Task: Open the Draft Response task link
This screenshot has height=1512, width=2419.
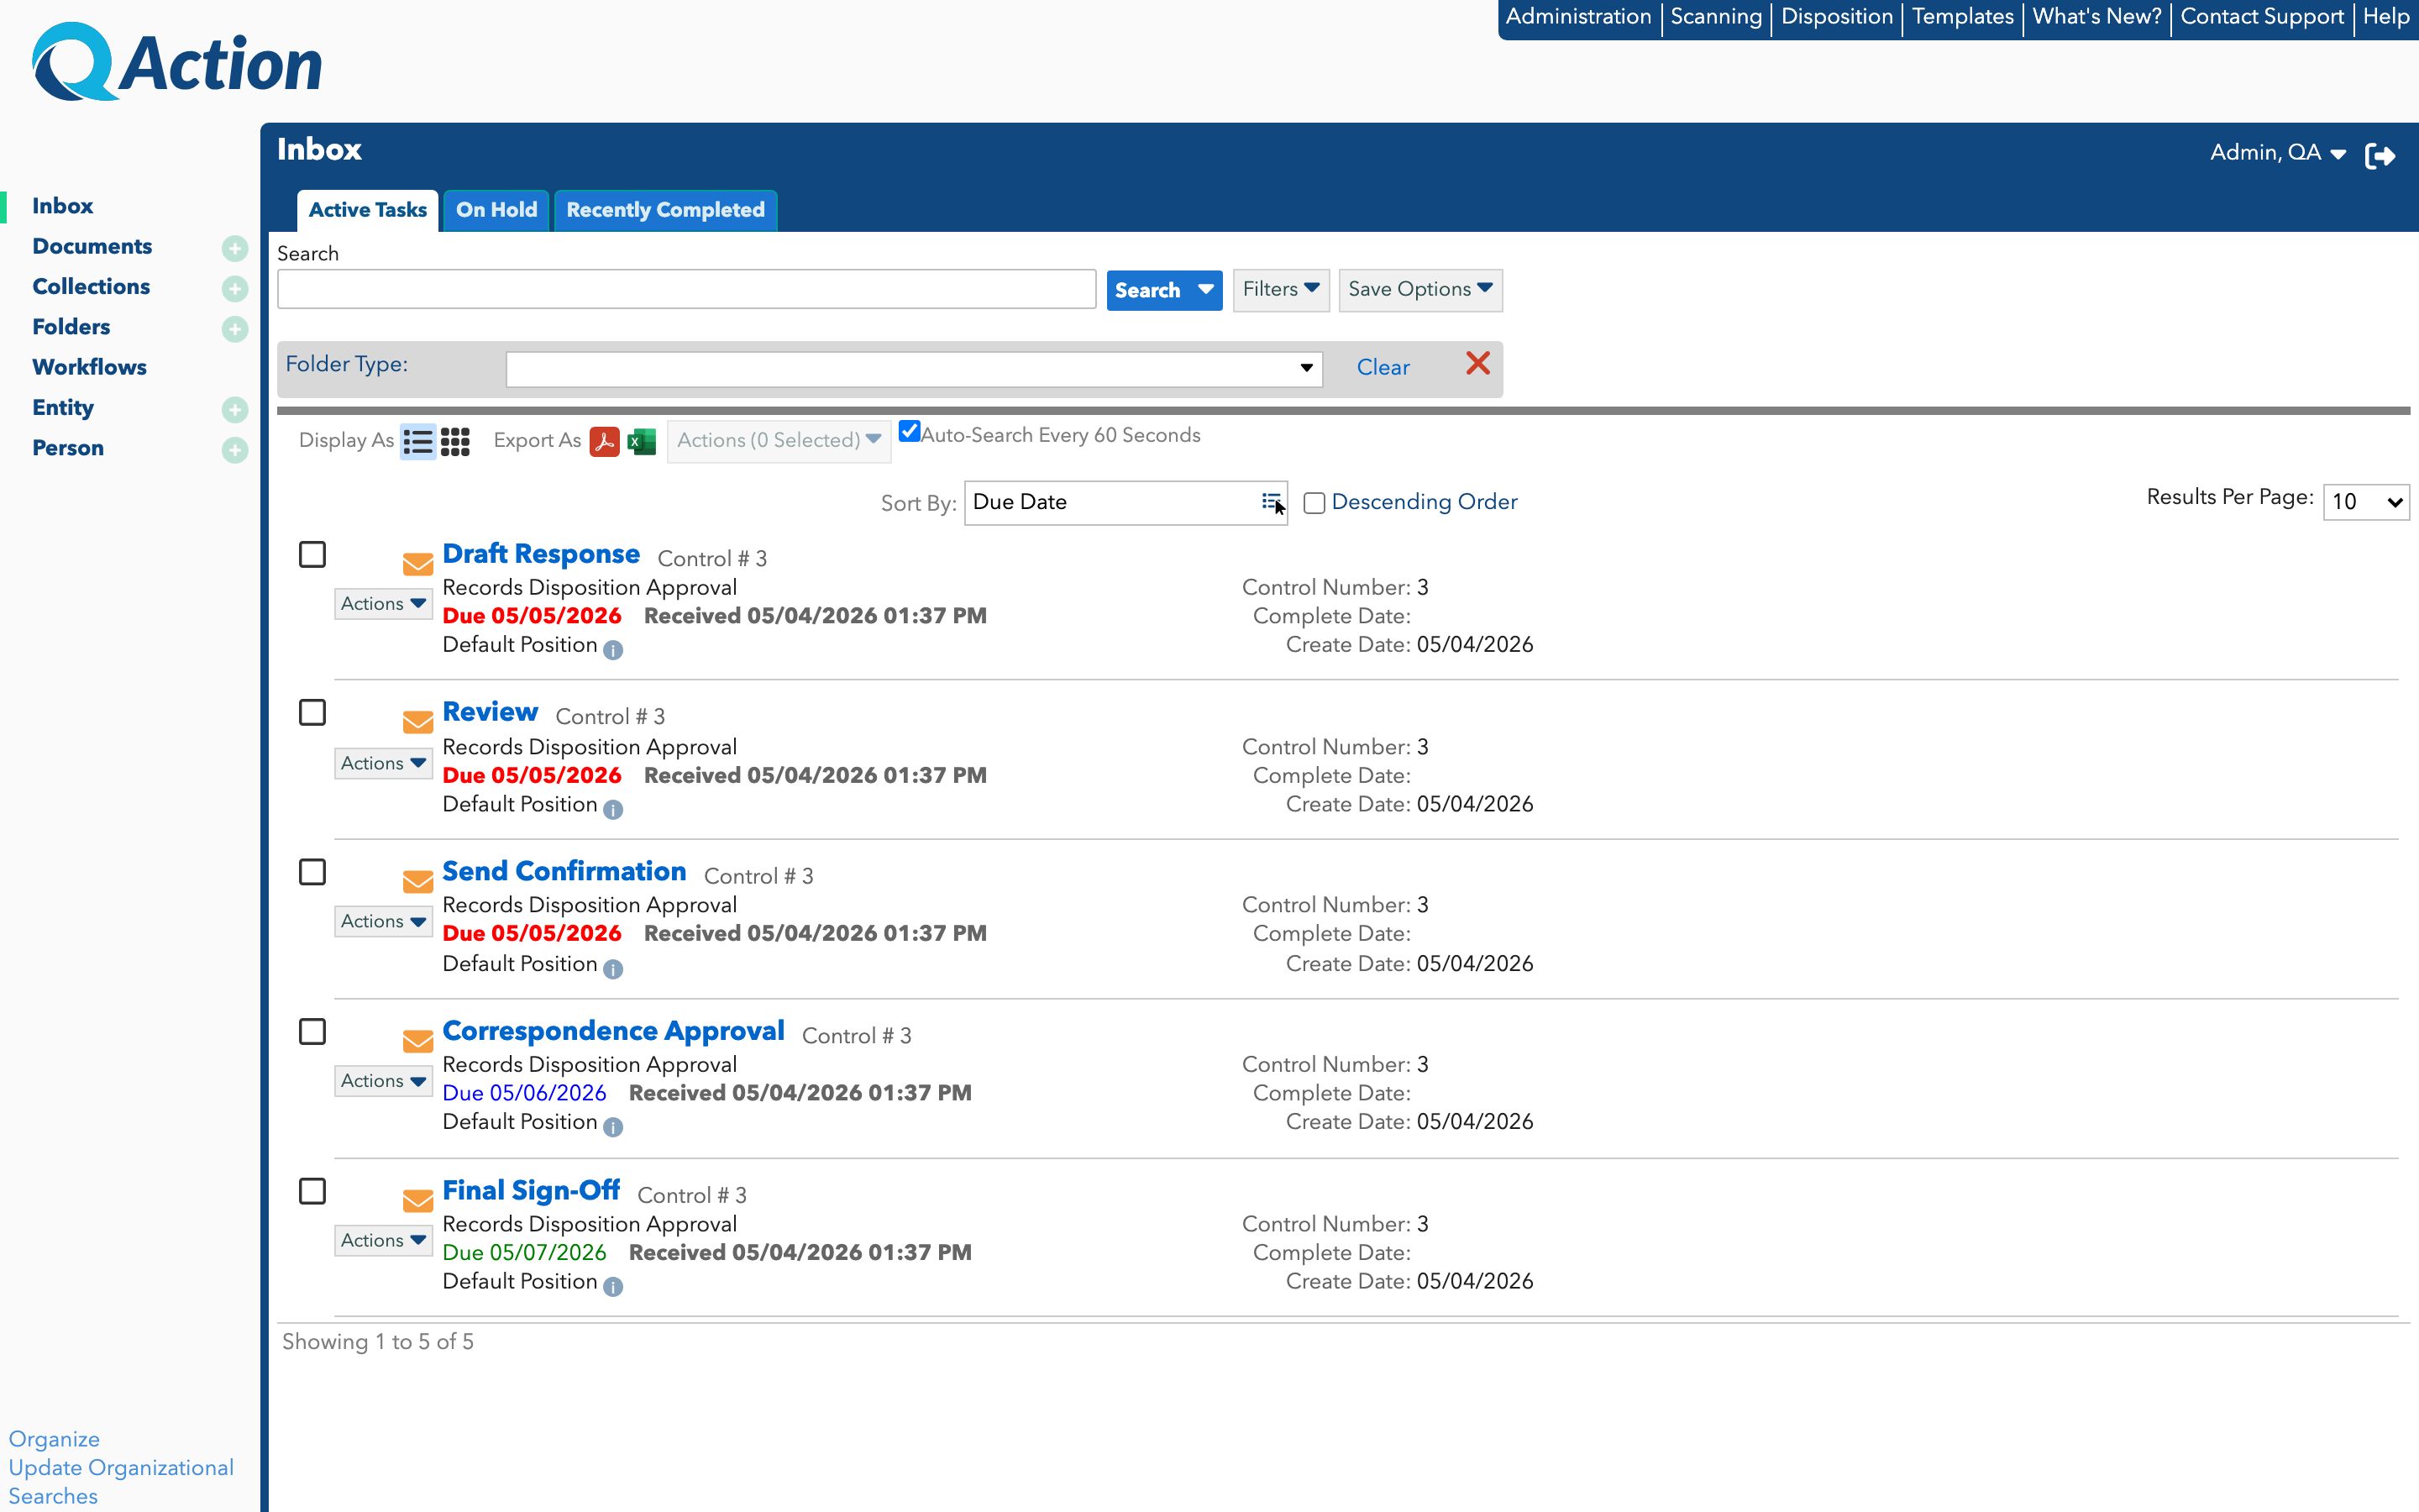Action: tap(541, 554)
